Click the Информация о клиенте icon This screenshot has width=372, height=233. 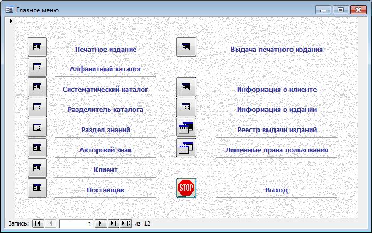pyautogui.click(x=186, y=87)
